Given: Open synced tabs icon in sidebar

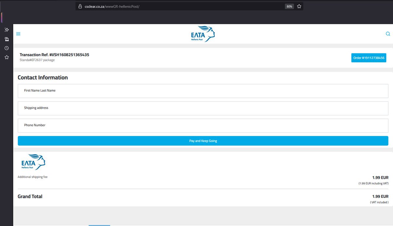Looking at the screenshot, I should (7, 39).
